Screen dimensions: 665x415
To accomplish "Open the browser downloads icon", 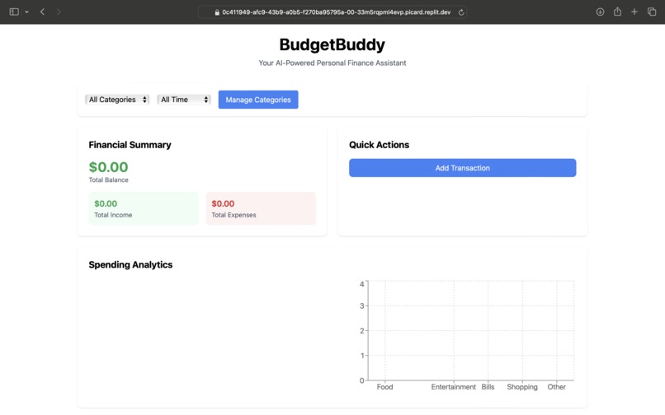I will tap(600, 12).
